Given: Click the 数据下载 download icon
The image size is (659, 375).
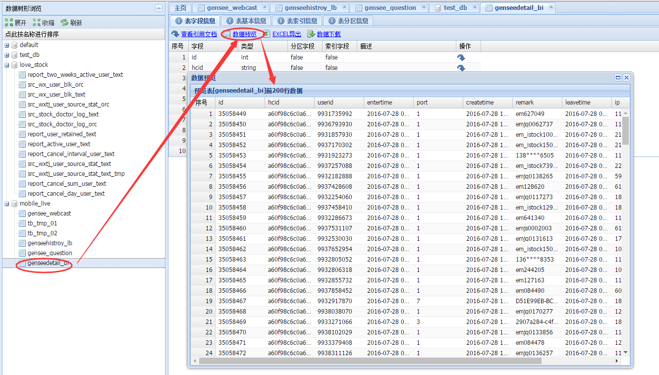Looking at the screenshot, I should pos(311,34).
